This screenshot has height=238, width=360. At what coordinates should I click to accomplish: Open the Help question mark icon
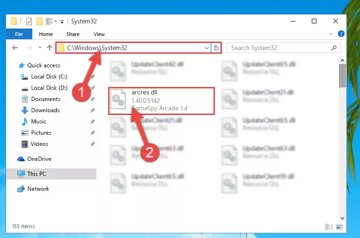tap(341, 34)
